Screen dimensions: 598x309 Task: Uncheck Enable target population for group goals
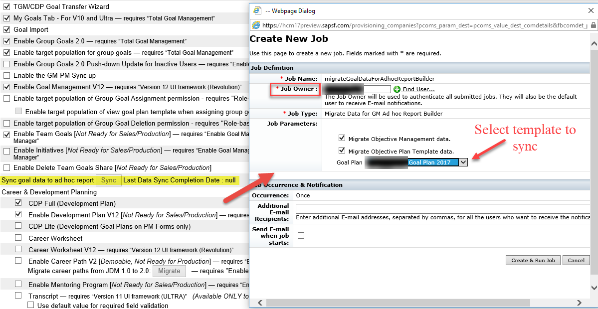coord(6,52)
